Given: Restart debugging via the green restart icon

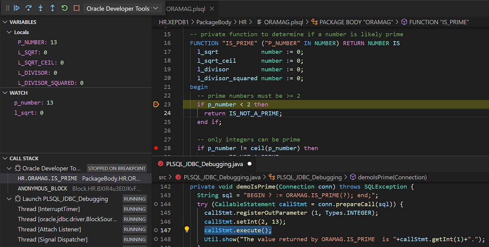Looking at the screenshot, I should point(64,8).
